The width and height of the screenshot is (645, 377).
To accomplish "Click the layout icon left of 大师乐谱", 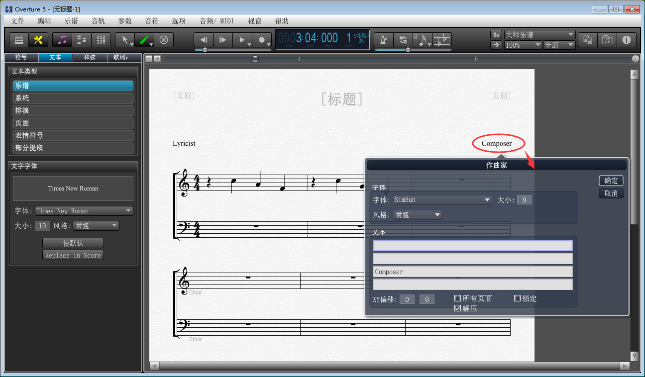I will 496,34.
